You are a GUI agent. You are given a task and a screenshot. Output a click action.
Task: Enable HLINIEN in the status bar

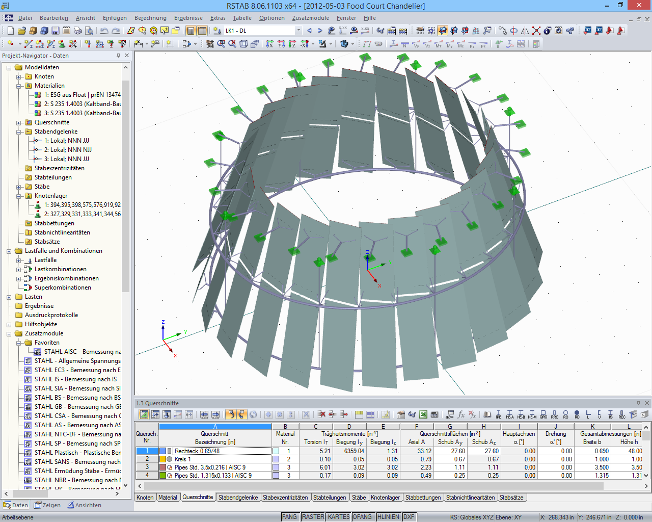click(x=388, y=516)
